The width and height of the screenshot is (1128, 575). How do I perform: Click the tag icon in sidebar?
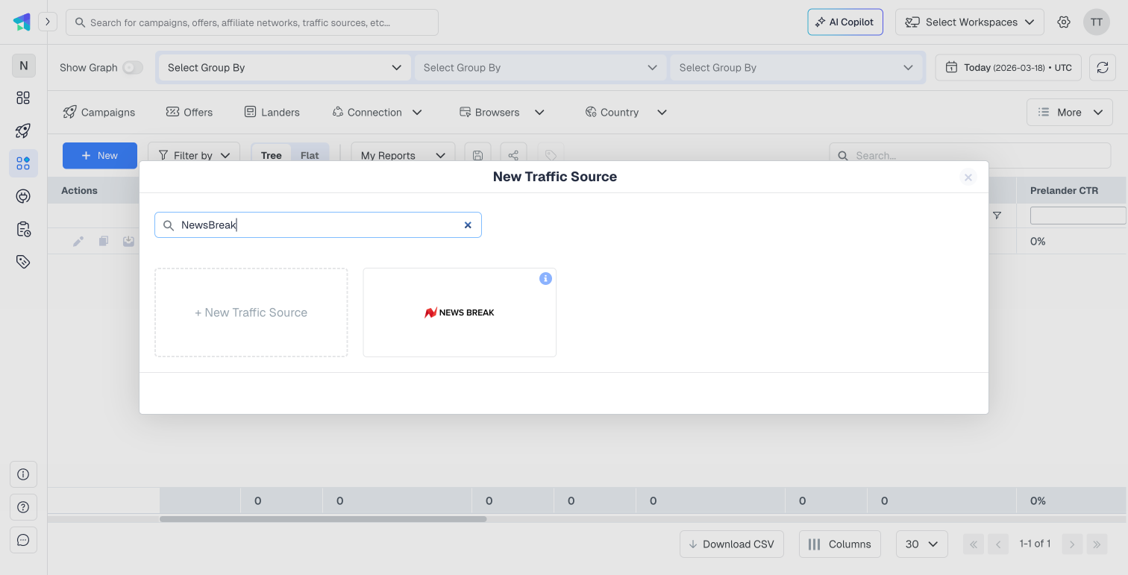(23, 262)
